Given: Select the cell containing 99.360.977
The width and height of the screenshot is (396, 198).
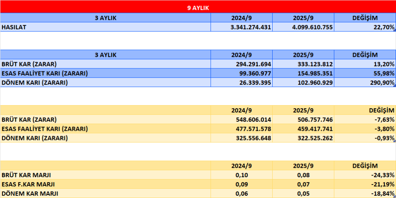Looking at the screenshot, I should coord(241,73).
